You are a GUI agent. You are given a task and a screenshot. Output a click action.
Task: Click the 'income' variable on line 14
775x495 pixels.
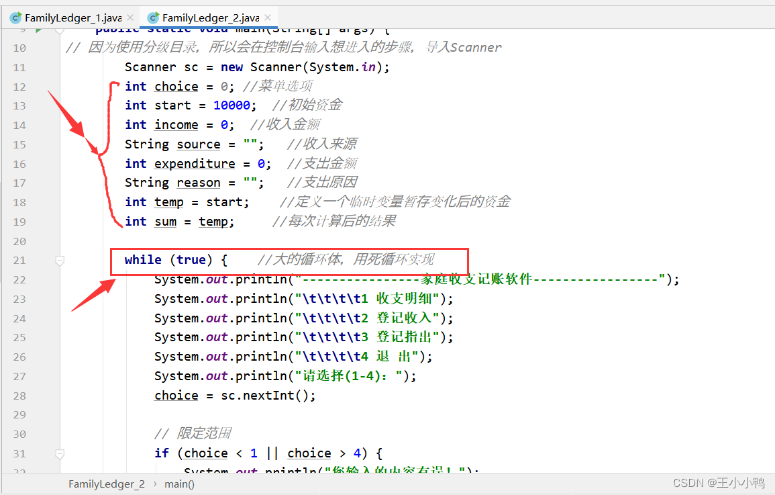pos(176,125)
